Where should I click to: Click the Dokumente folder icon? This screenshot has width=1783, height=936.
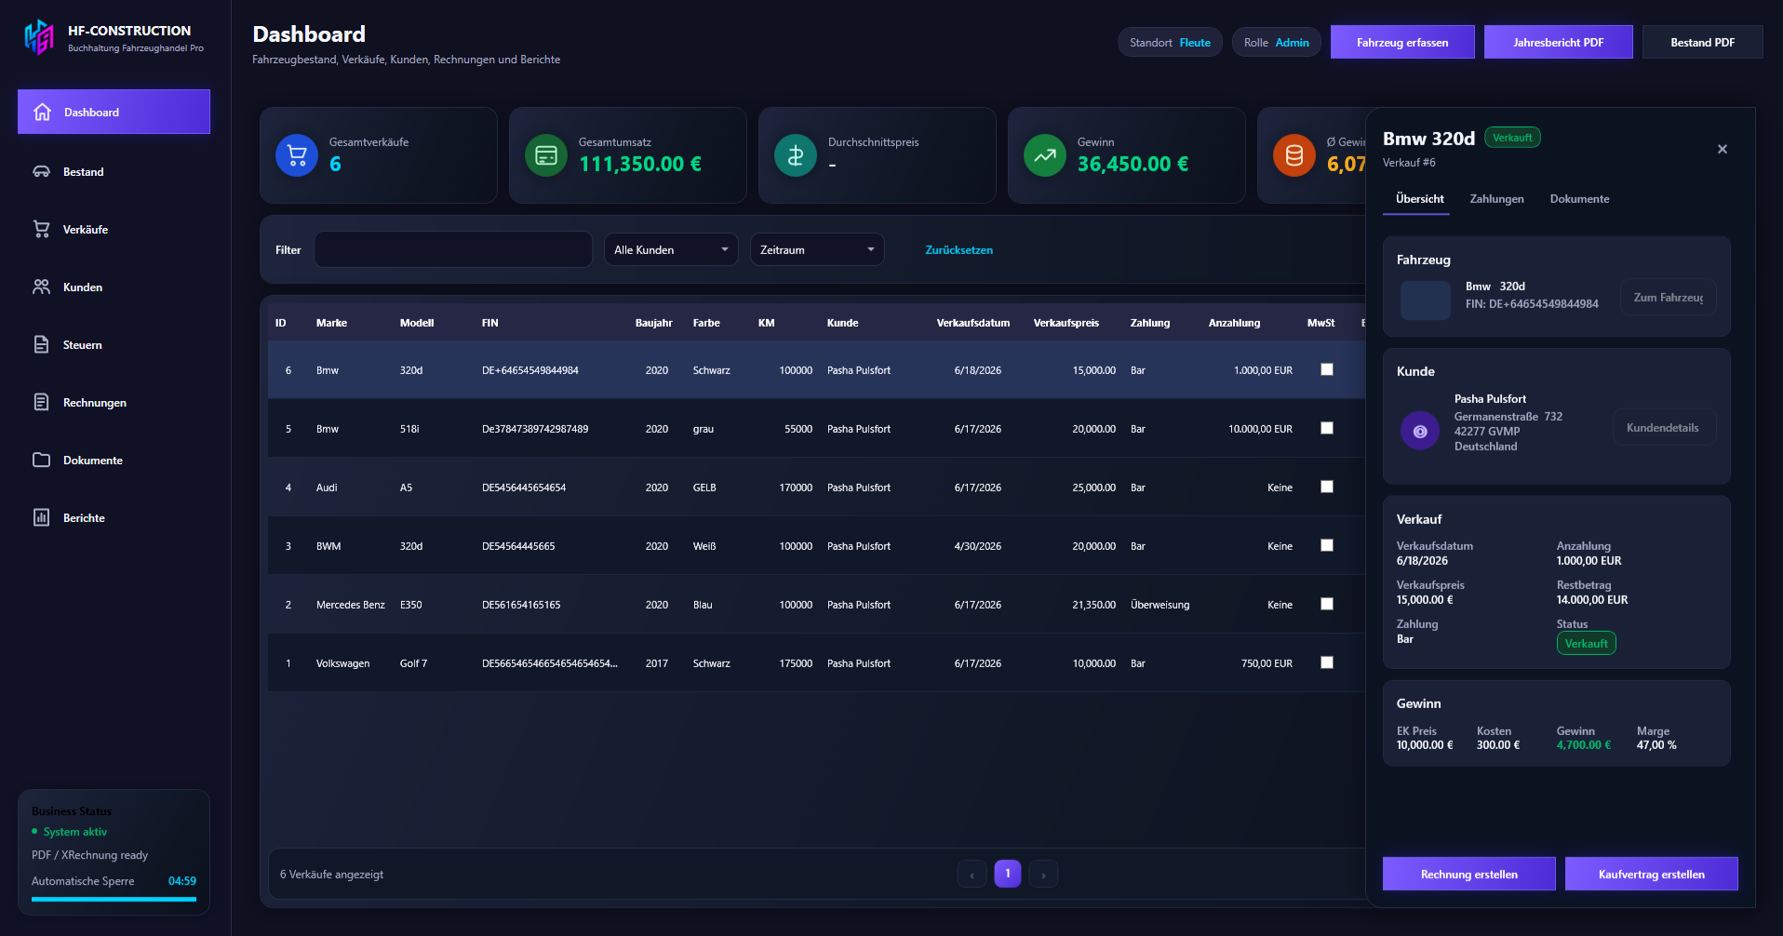pyautogui.click(x=42, y=460)
